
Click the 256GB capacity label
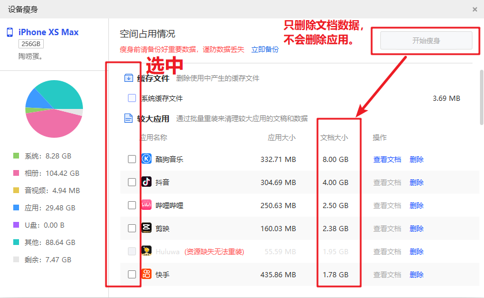click(x=31, y=44)
